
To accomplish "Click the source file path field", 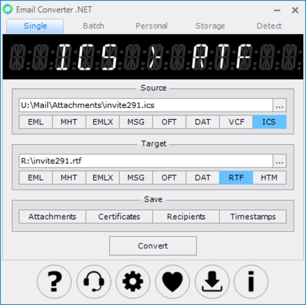I will (x=146, y=105).
